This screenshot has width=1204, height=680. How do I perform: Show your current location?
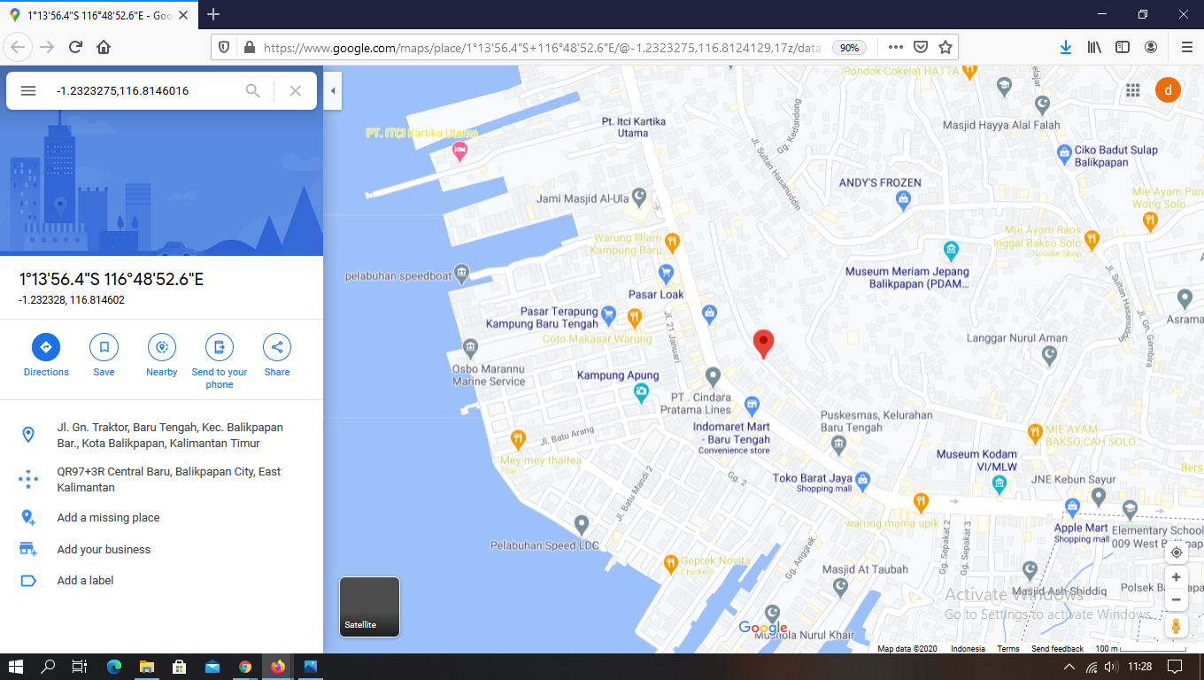coord(1176,552)
